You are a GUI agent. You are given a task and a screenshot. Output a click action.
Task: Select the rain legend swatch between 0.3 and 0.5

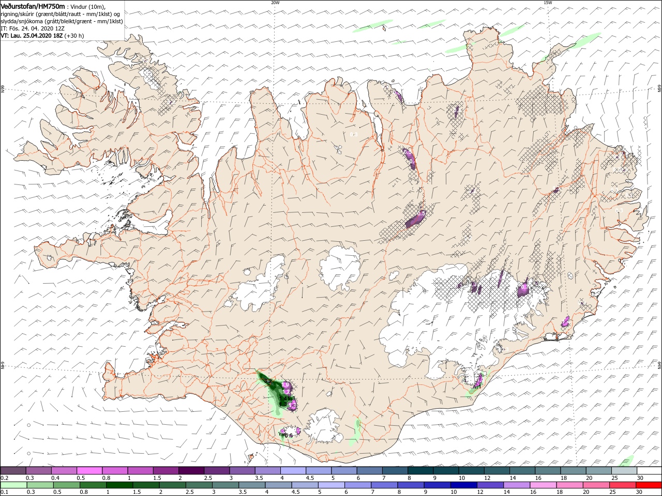(x=40, y=485)
